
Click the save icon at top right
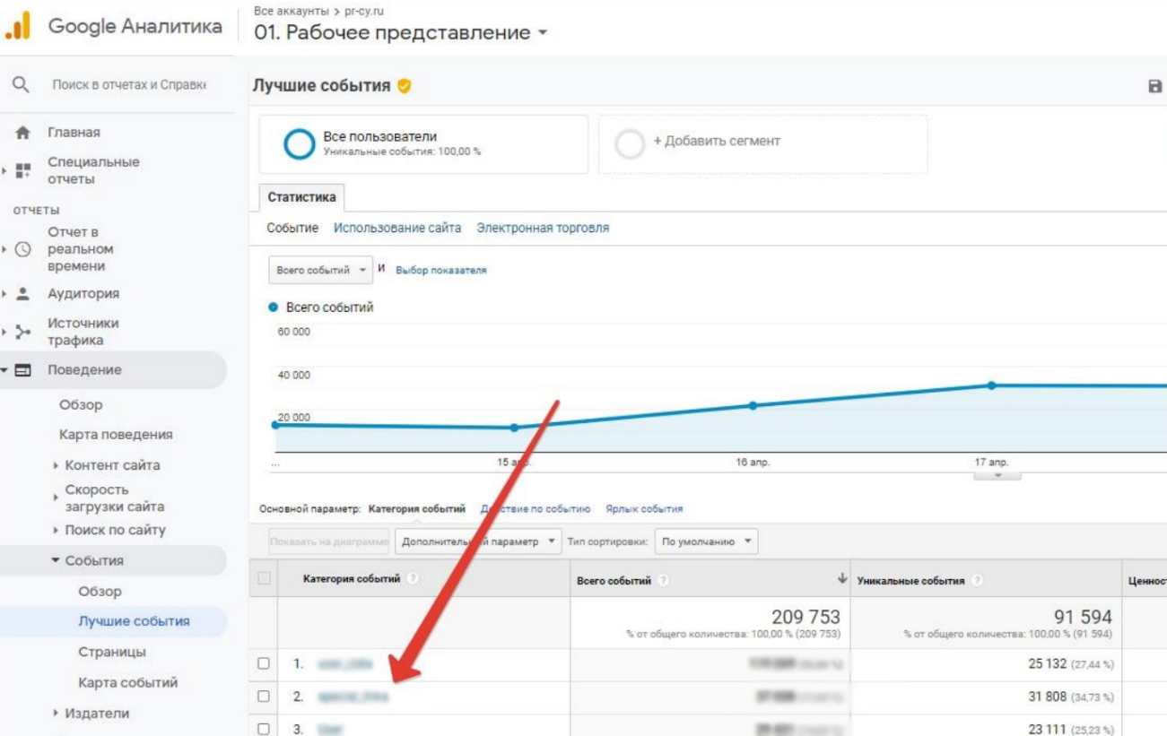pyautogui.click(x=1155, y=86)
